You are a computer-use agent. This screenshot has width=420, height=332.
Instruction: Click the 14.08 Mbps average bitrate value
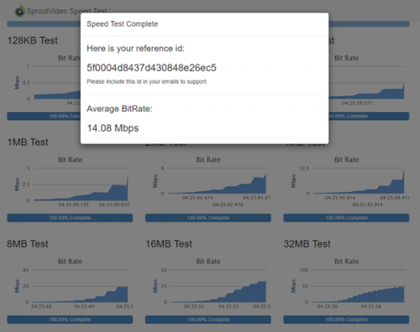tap(113, 128)
